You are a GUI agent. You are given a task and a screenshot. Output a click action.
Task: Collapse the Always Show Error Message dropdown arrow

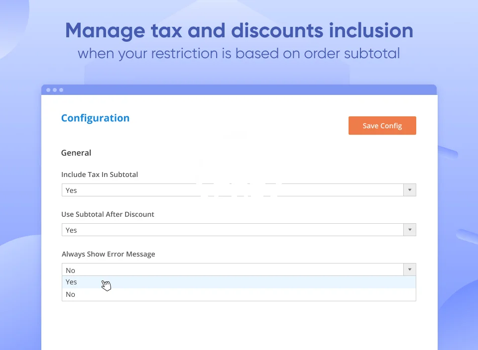[409, 270]
